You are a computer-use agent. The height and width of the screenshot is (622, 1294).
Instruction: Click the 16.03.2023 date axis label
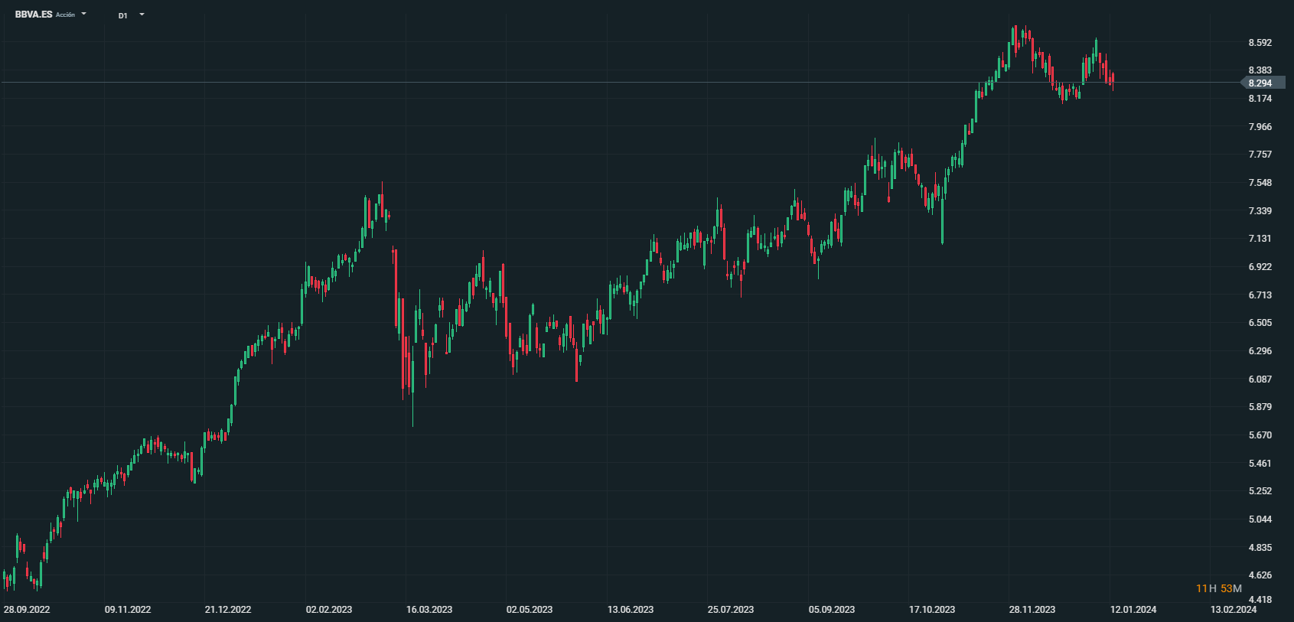click(429, 610)
